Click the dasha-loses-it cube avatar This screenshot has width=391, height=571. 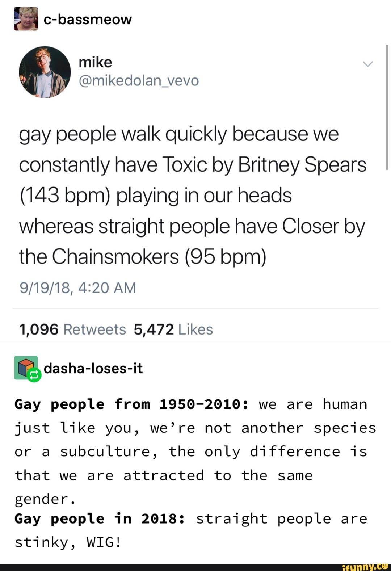pos(25,367)
